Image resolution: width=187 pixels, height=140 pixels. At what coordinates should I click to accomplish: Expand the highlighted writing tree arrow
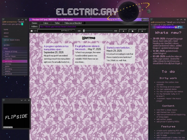point(3,61)
